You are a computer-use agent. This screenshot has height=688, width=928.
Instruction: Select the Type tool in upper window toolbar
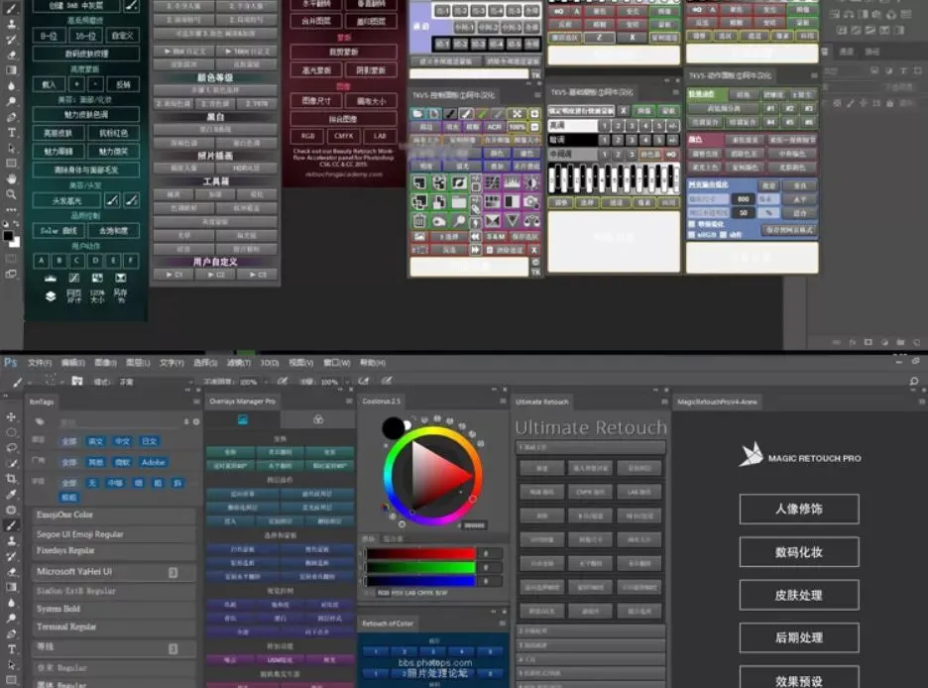(11, 133)
